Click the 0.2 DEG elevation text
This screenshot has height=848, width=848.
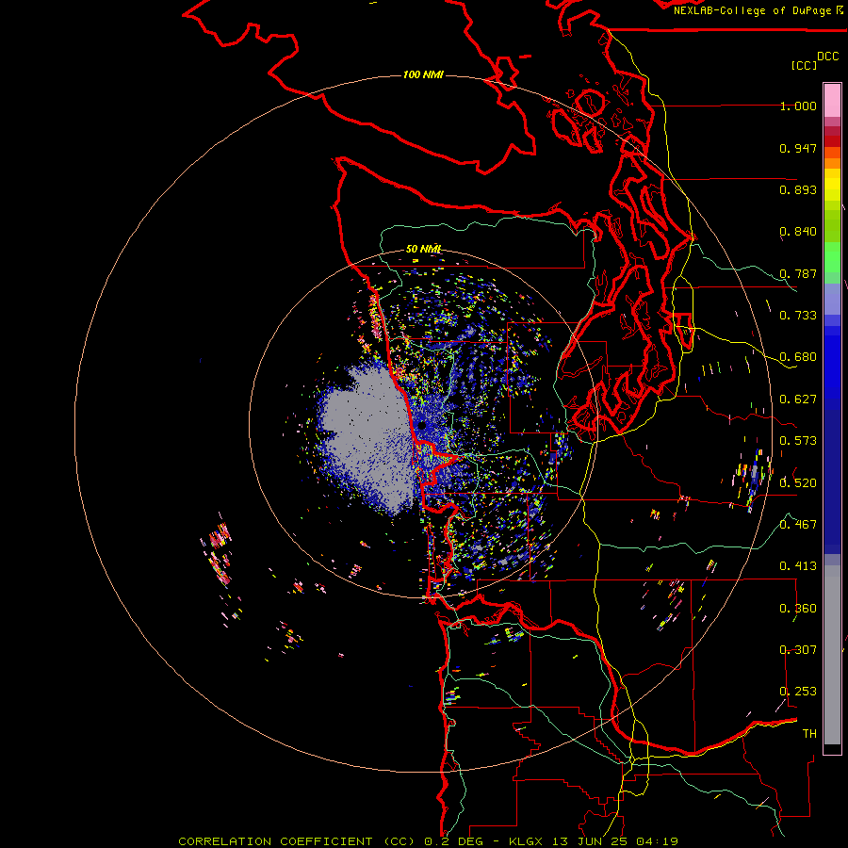[454, 841]
